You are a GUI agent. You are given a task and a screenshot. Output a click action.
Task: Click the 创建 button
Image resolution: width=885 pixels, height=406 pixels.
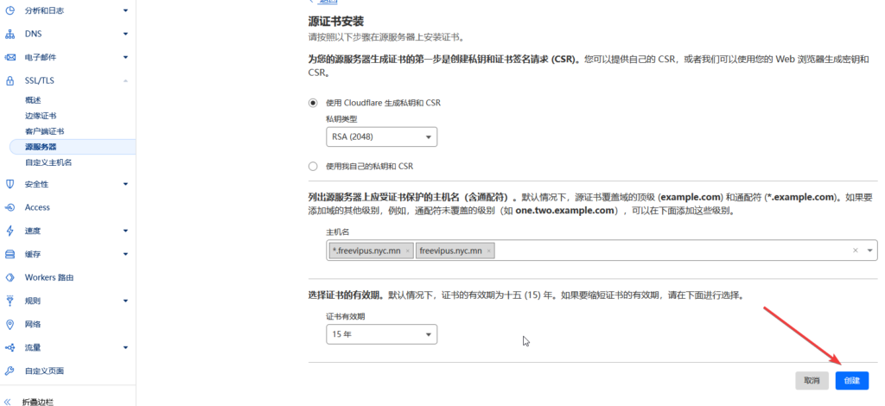[x=851, y=380]
